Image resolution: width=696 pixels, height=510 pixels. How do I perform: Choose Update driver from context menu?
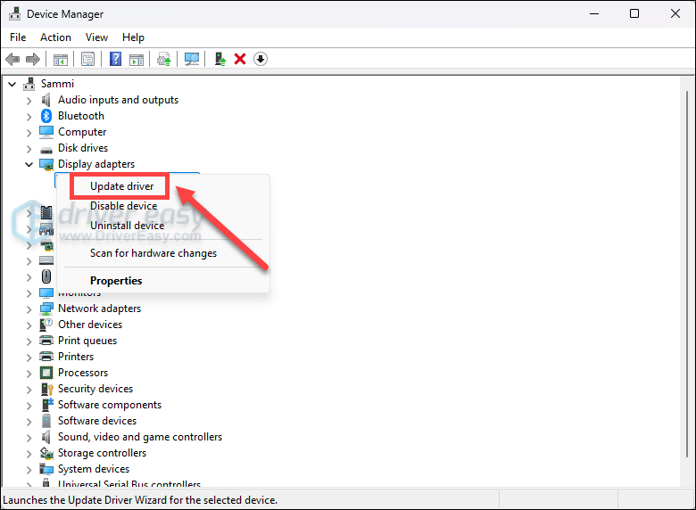121,186
